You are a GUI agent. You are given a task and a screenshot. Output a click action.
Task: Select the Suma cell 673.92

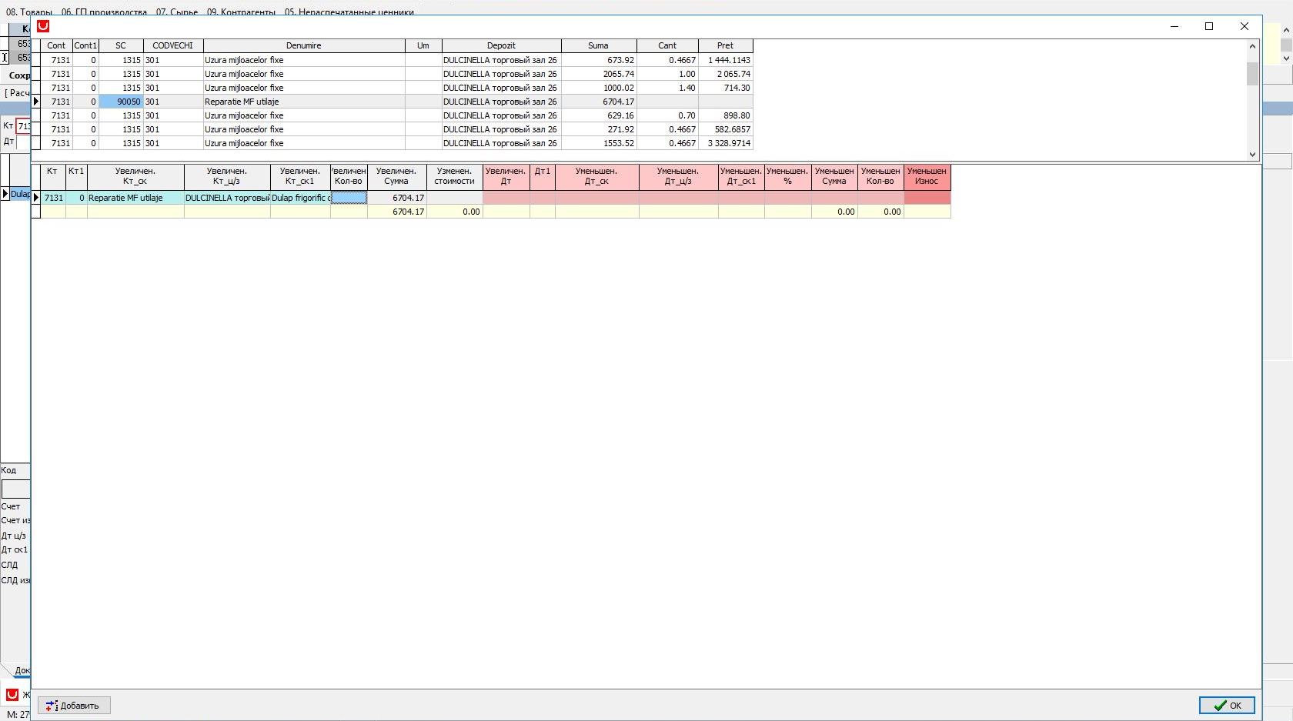click(x=599, y=60)
